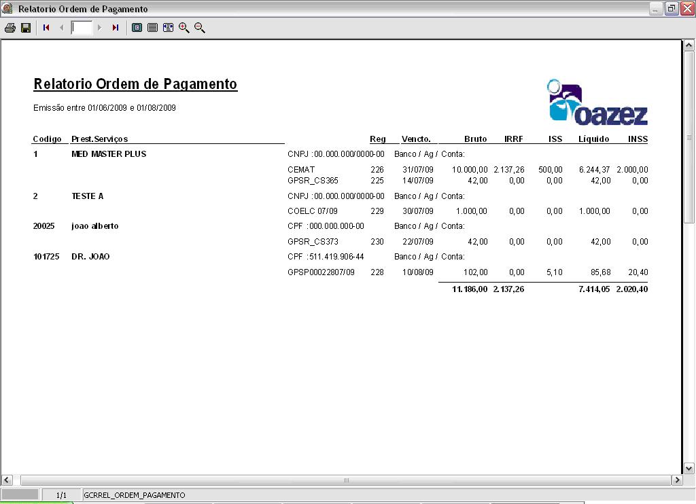The height and width of the screenshot is (504, 696).
Task: Zoom in with magnifier plus icon
Action: [184, 27]
